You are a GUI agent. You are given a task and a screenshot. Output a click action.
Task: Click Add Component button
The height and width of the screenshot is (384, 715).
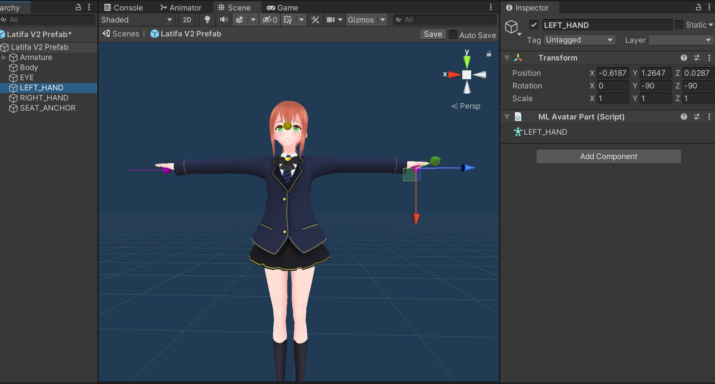click(608, 157)
